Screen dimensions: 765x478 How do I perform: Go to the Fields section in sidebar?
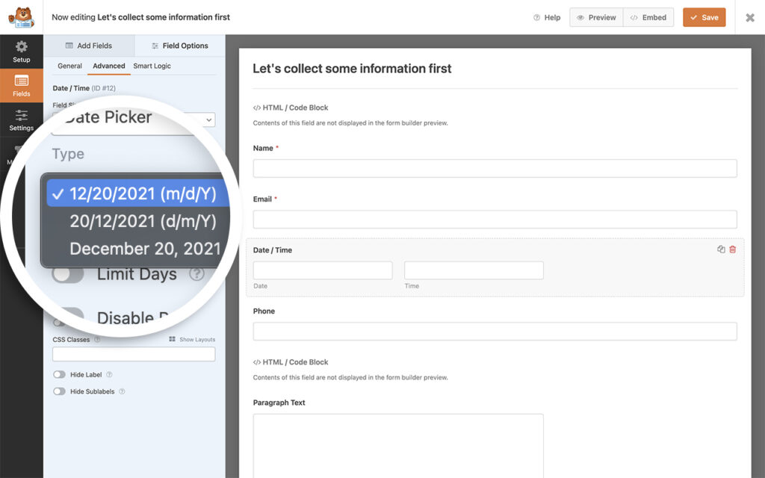[22, 85]
